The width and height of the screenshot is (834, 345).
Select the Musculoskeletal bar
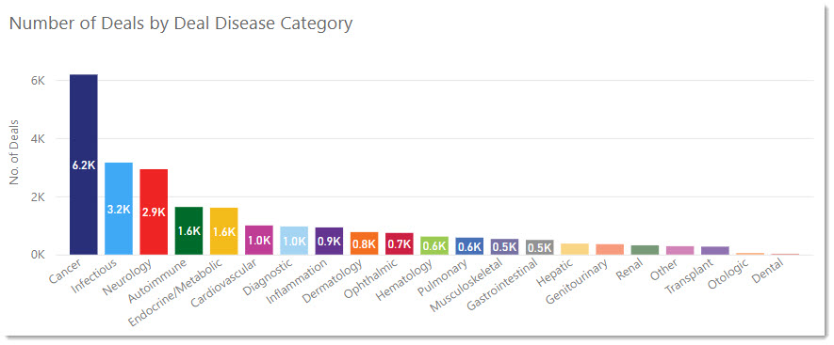505,247
